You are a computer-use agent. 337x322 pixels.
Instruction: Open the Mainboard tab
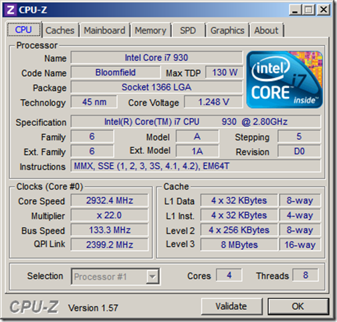coord(104,30)
